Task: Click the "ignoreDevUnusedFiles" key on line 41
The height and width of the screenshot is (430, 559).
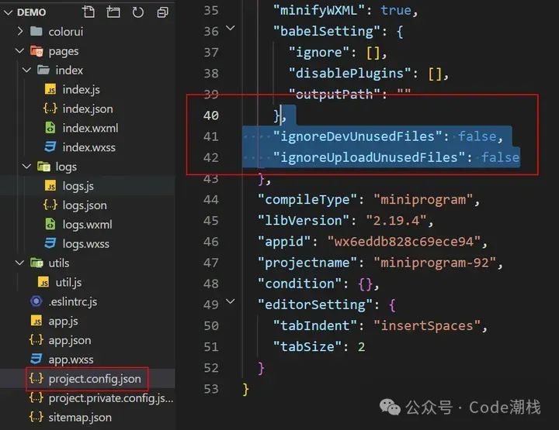Action: [358, 136]
